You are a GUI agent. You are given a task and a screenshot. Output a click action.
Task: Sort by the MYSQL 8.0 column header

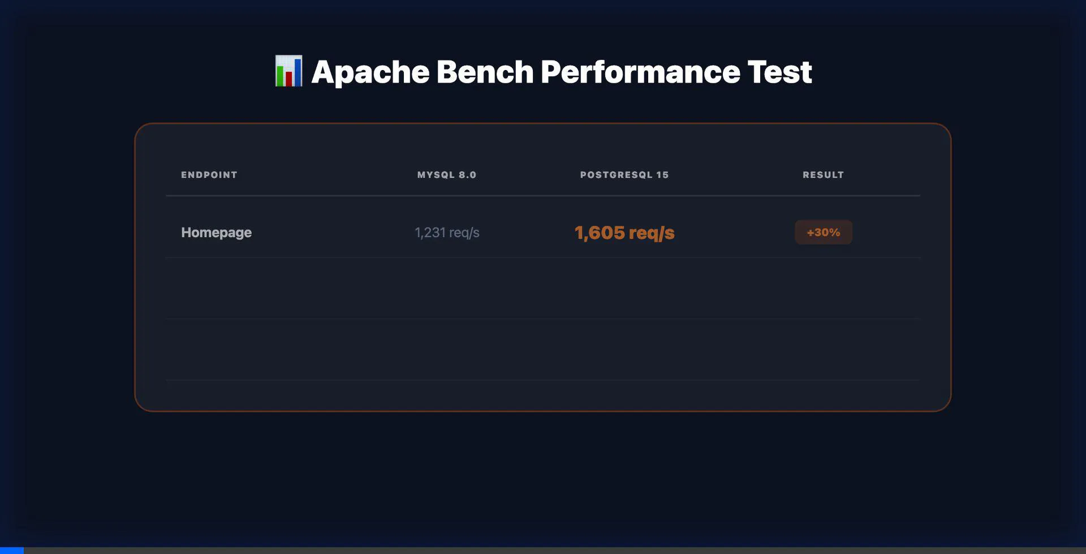click(447, 175)
